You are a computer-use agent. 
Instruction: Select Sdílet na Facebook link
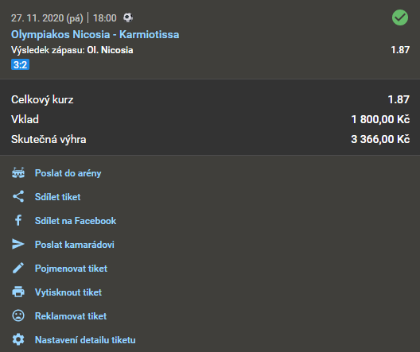click(x=76, y=221)
